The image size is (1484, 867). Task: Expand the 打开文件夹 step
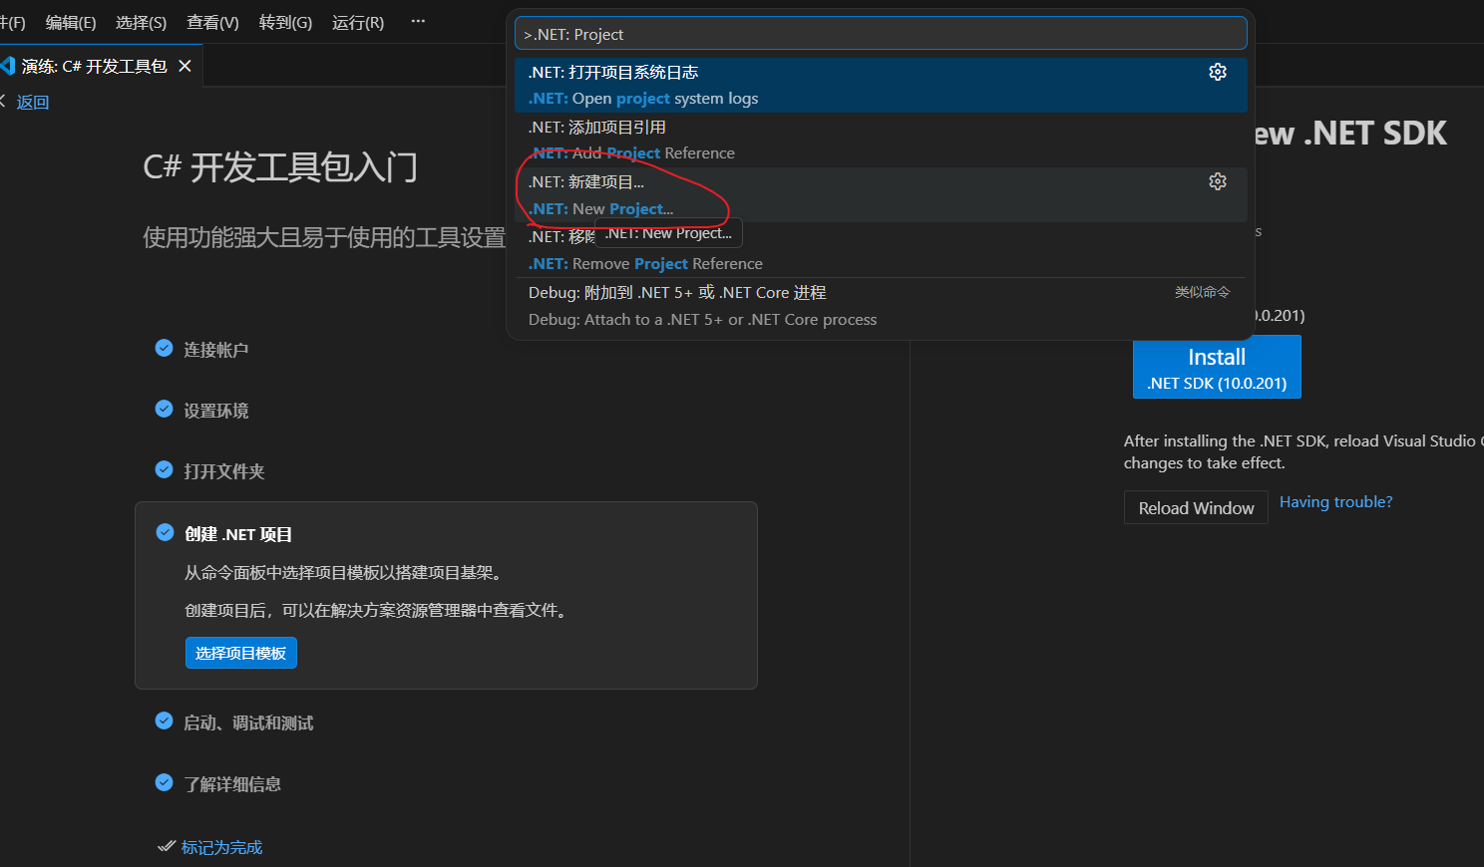point(224,471)
